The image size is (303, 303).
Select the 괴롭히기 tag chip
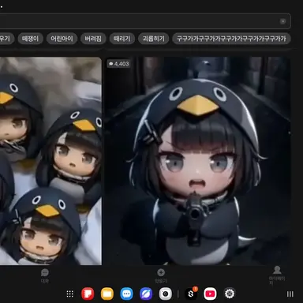coord(154,39)
